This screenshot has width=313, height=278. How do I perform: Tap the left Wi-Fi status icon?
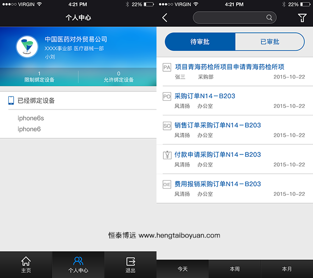point(40,4)
